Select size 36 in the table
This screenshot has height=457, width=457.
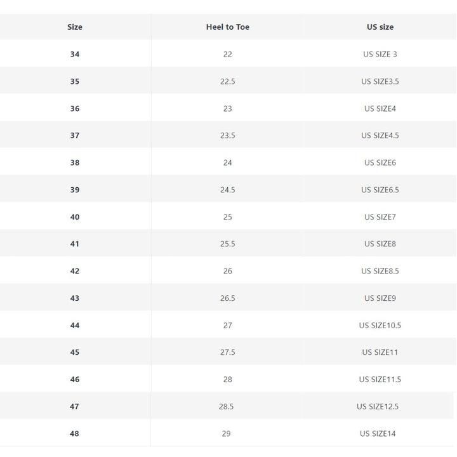75,109
